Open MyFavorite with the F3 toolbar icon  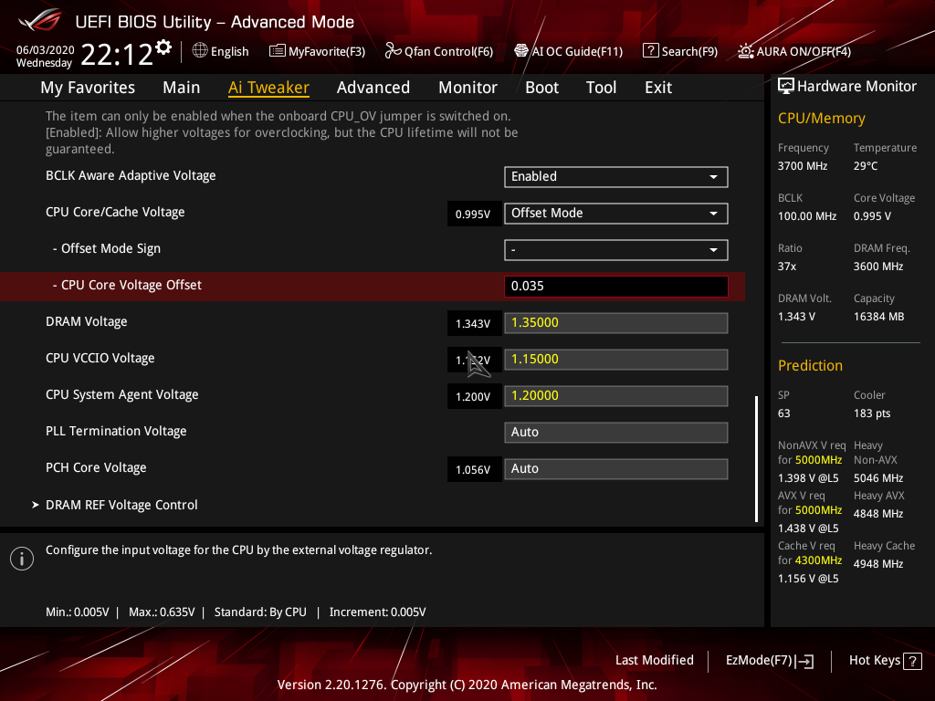click(317, 51)
